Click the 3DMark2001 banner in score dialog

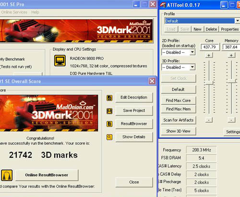coord(48,113)
